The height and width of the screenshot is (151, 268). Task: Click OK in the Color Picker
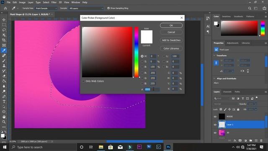point(171,25)
